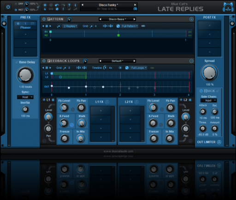This screenshot has height=200, width=236.
Task: Click the R1 row link icon
Action: pos(190,32)
